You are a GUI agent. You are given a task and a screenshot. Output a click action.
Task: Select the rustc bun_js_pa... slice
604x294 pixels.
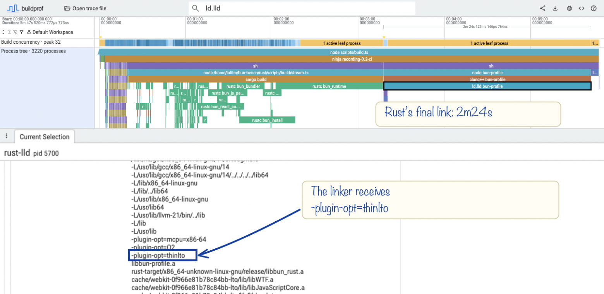[227, 93]
